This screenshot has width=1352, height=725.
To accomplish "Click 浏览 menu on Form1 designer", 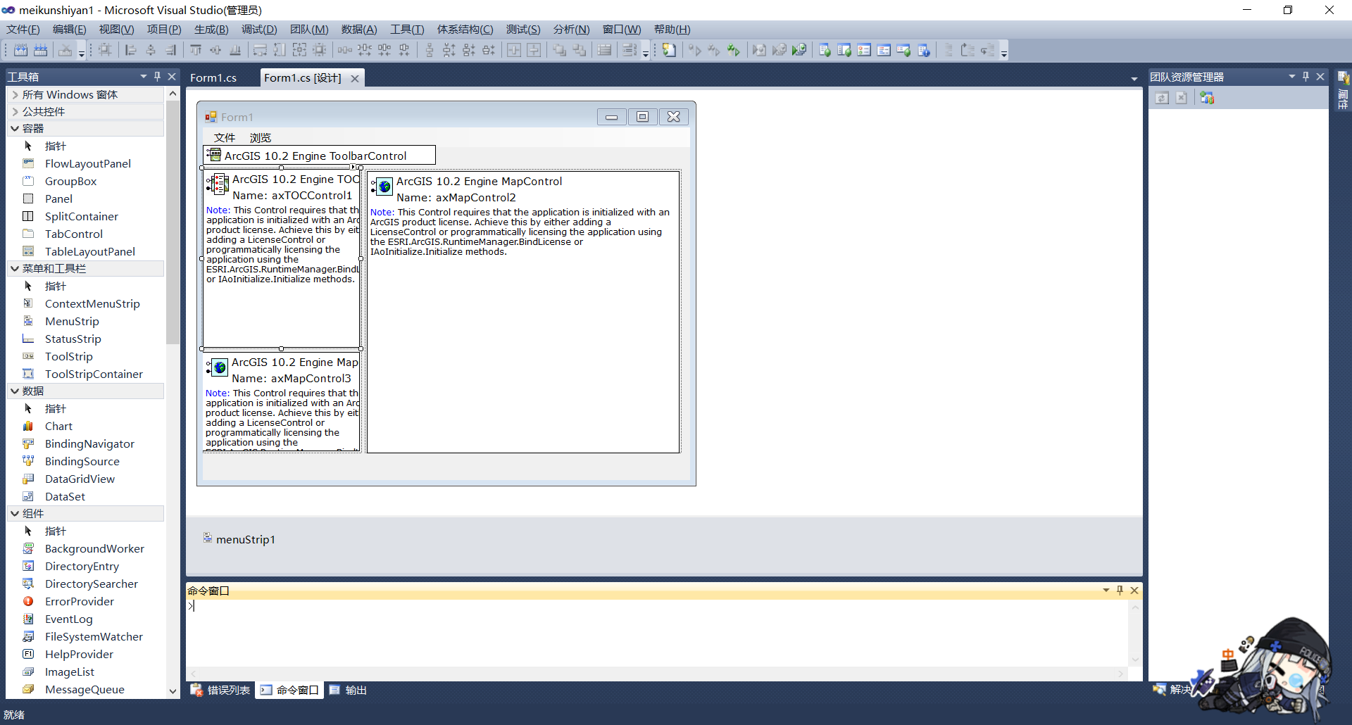I will (x=260, y=137).
